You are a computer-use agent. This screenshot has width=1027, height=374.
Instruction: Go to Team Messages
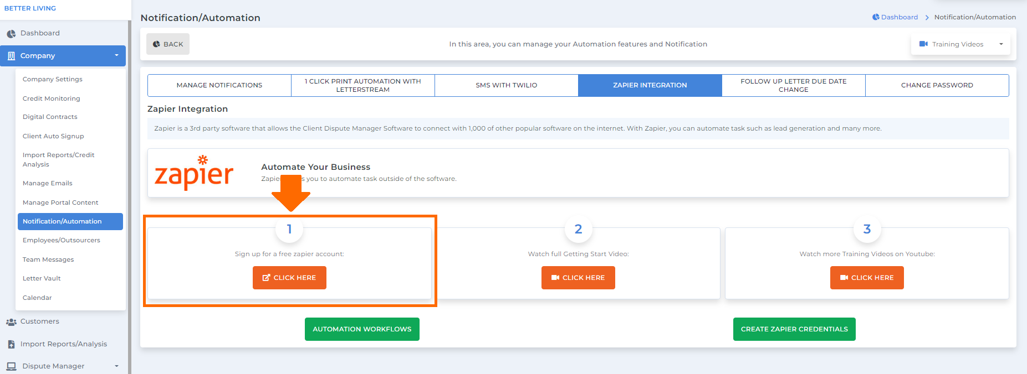click(48, 259)
